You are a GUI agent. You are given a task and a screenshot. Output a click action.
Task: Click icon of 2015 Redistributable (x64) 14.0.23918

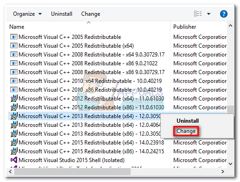click(x=14, y=142)
